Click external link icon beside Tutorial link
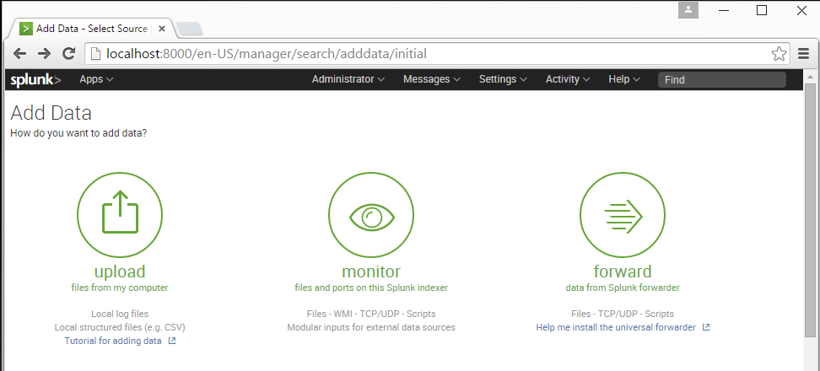 point(172,341)
